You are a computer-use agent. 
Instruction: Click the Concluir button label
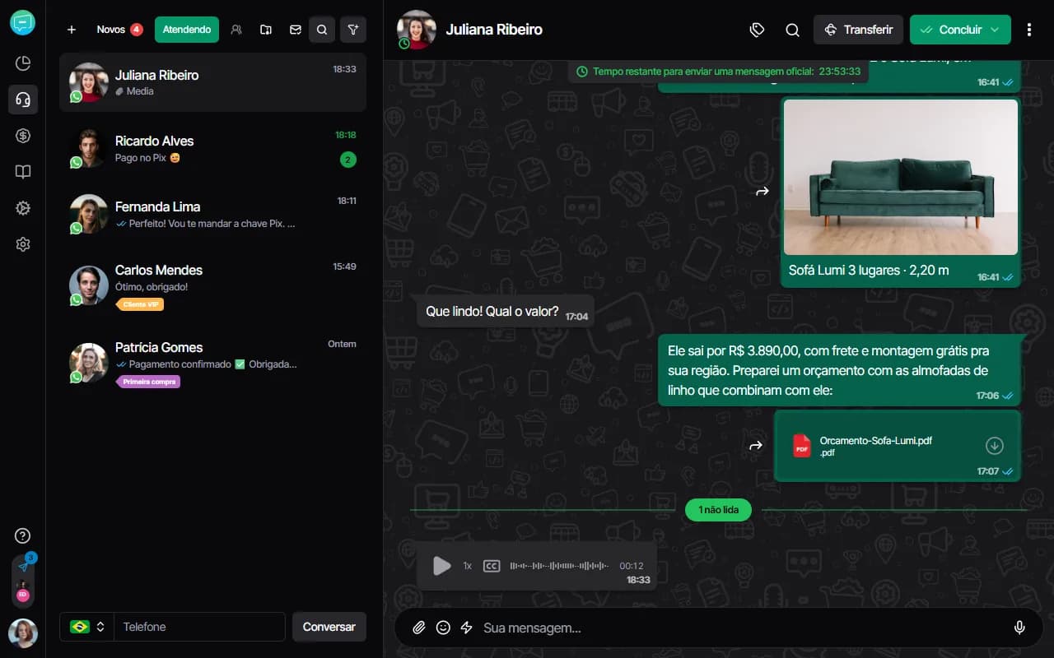960,30
